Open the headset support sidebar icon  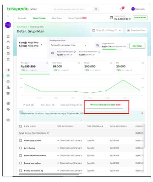tap(8, 109)
